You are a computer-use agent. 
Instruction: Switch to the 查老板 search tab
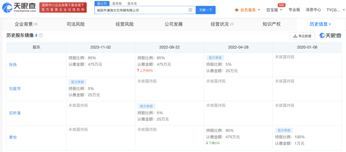tap(117, 3)
